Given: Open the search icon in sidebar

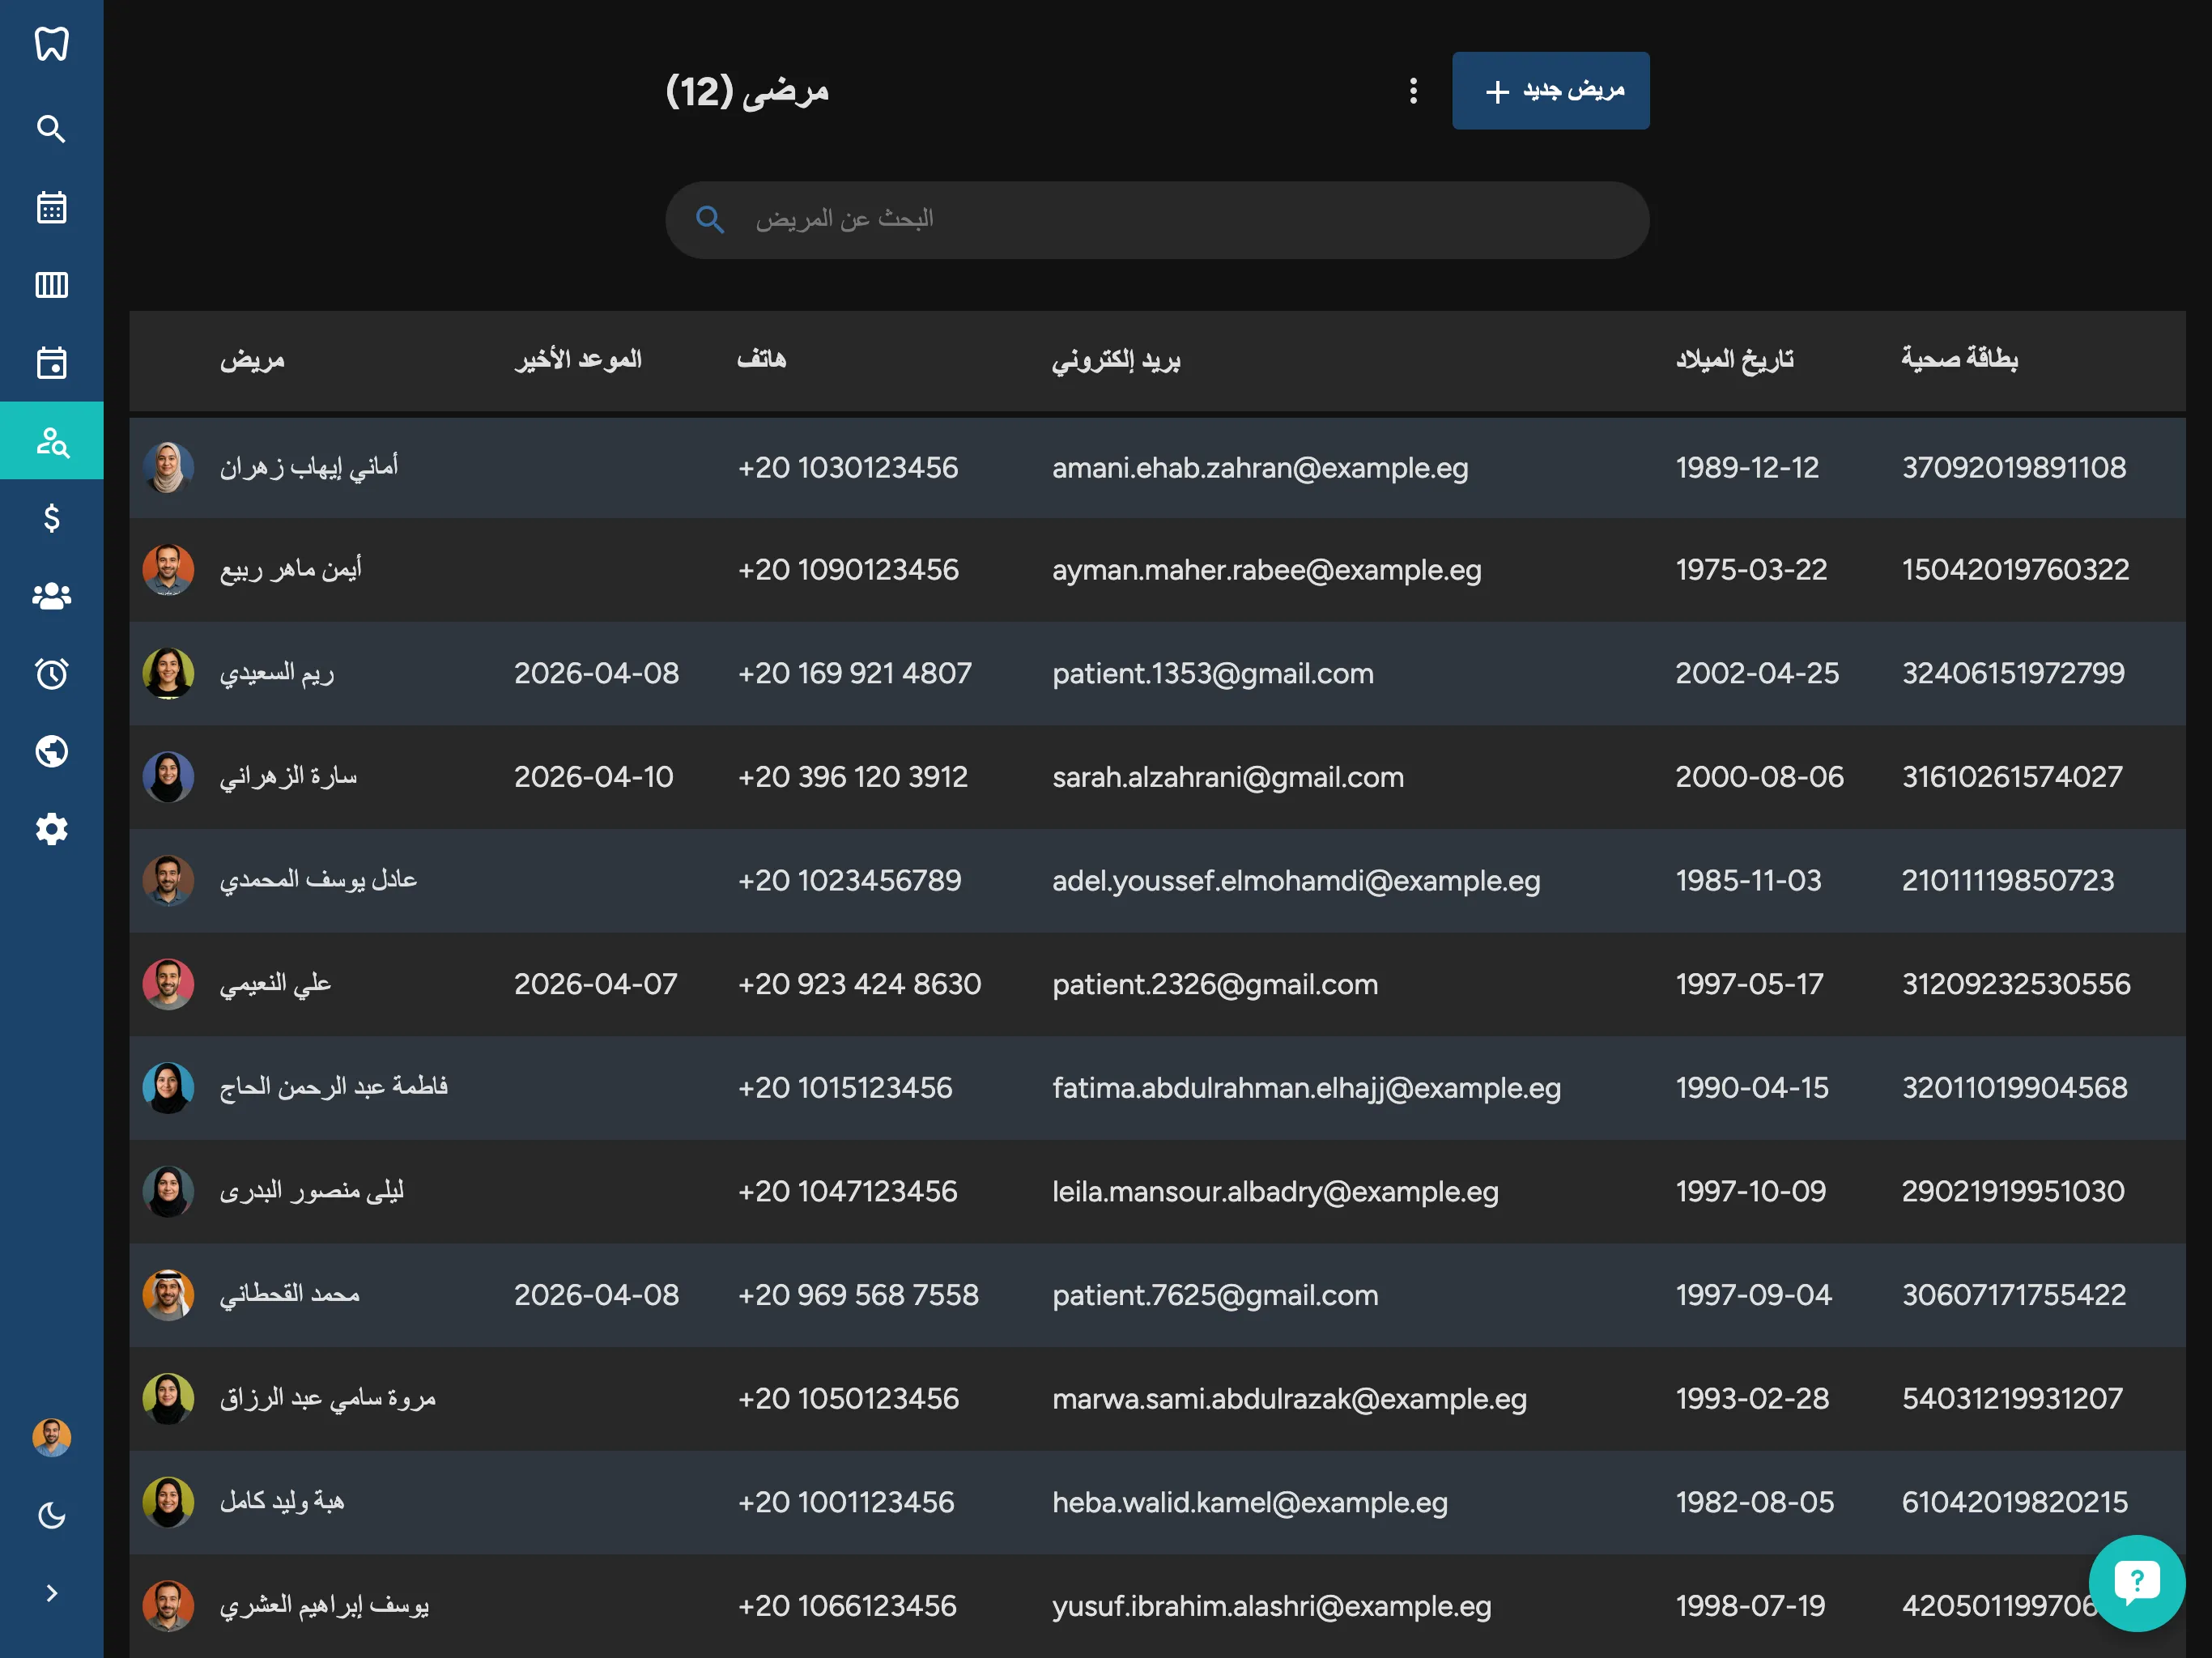Looking at the screenshot, I should (x=51, y=129).
